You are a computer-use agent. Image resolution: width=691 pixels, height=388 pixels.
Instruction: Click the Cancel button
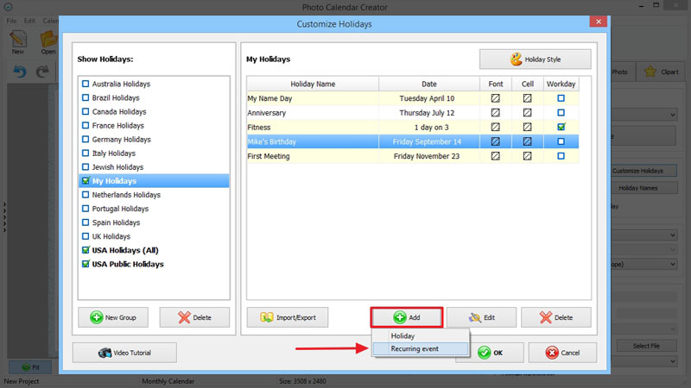[x=562, y=353]
